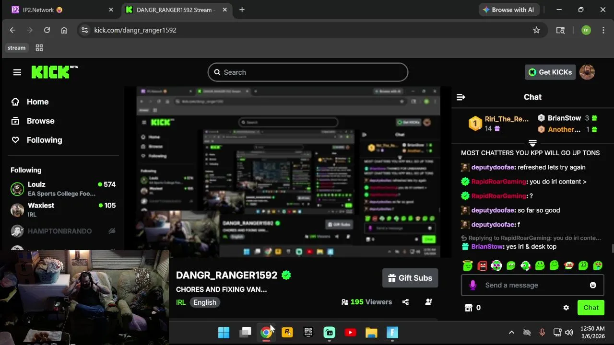
Task: Show hidden system tray icons
Action: click(511, 333)
